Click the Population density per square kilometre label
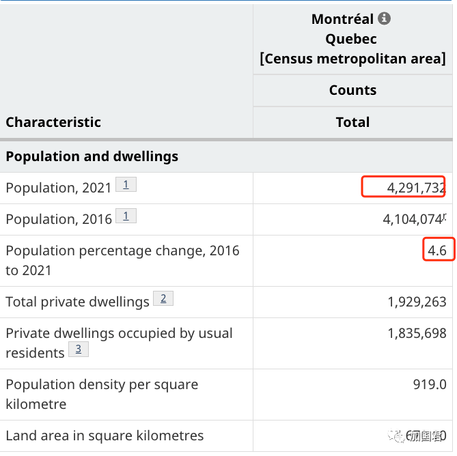This screenshot has width=457, height=456. pos(102,394)
